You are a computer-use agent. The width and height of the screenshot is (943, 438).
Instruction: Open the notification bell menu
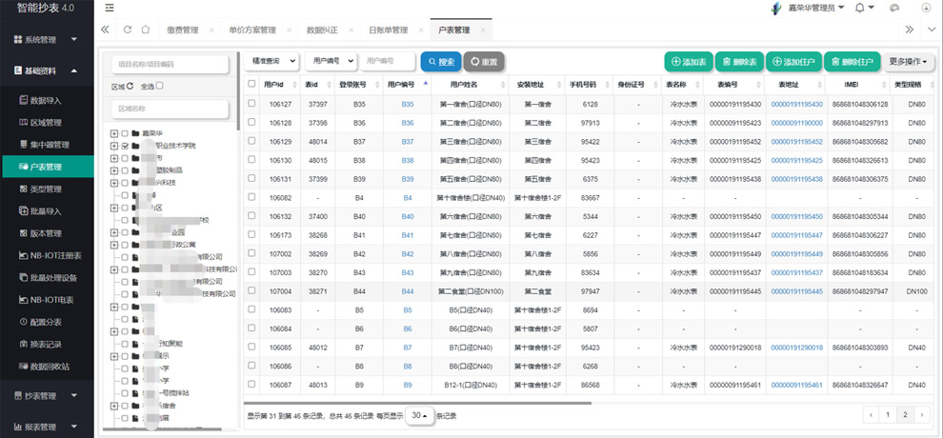point(860,8)
